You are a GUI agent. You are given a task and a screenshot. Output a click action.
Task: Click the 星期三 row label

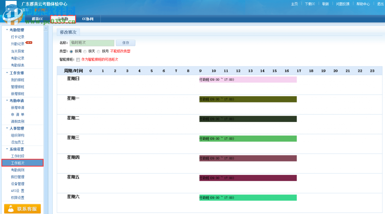point(73,138)
